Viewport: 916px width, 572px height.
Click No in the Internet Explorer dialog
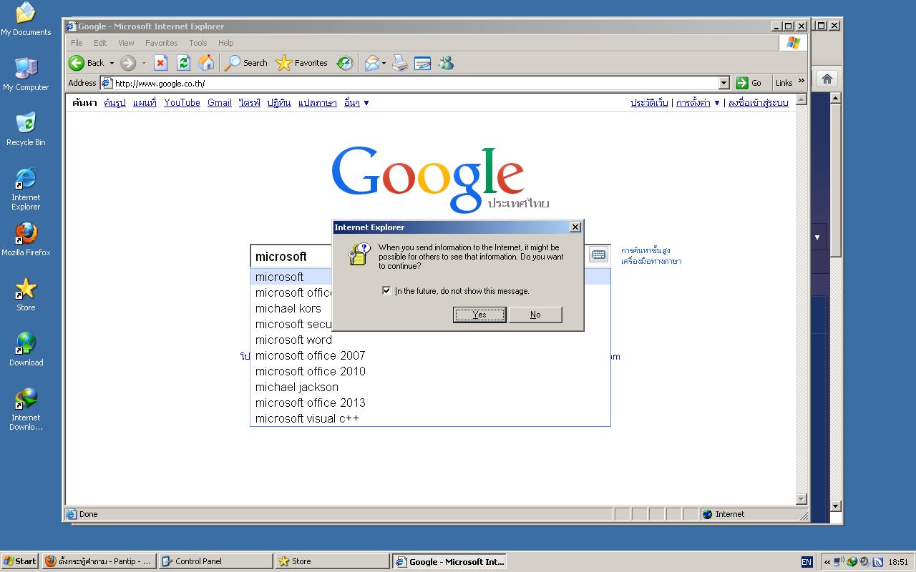click(x=535, y=315)
